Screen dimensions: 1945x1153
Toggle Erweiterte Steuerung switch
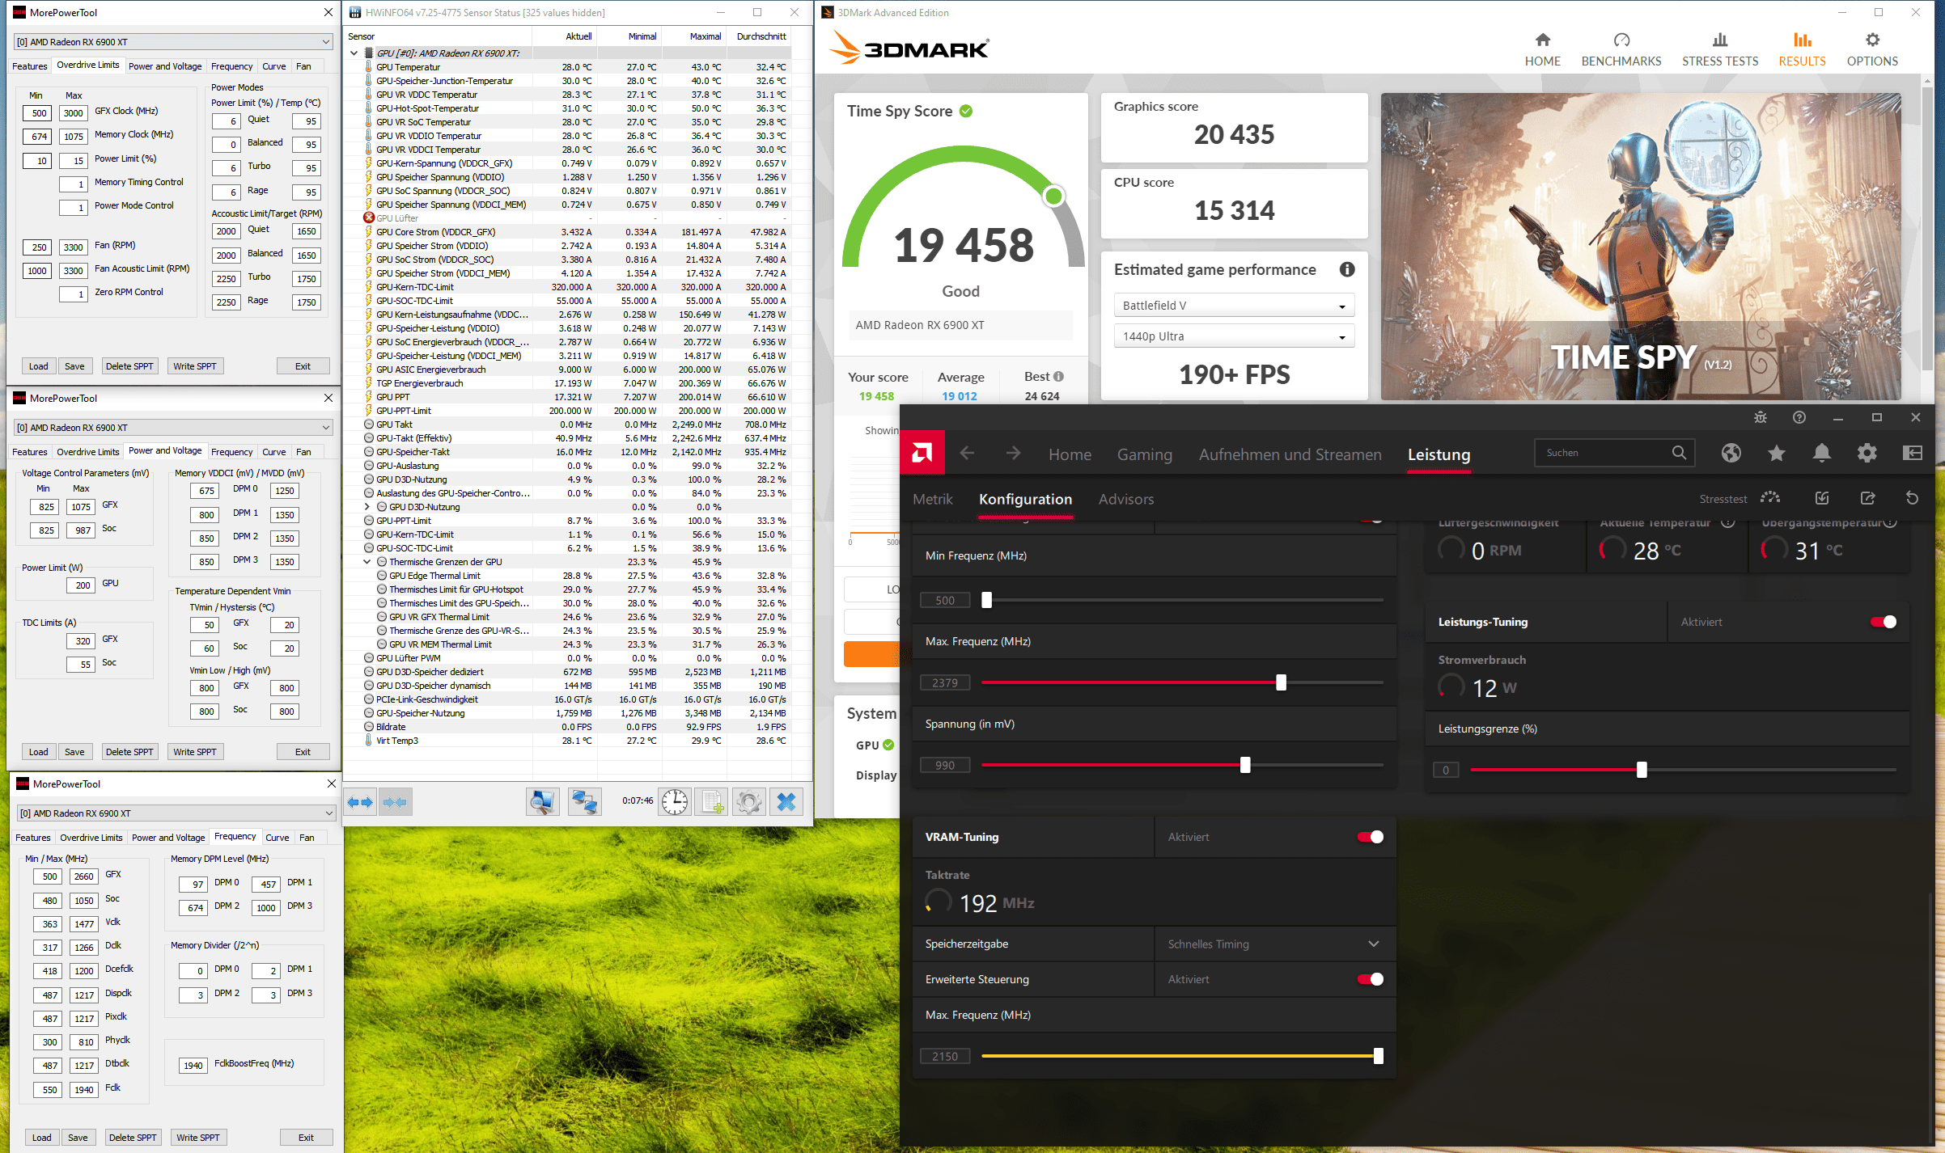coord(1370,979)
